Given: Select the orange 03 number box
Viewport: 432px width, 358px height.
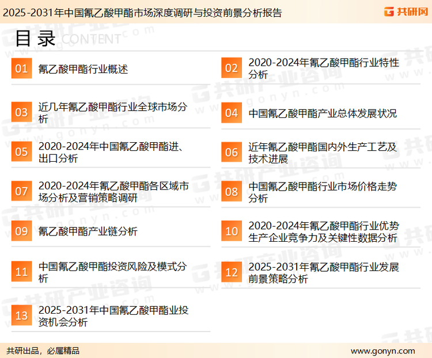Looking at the screenshot, I should click(x=21, y=112).
